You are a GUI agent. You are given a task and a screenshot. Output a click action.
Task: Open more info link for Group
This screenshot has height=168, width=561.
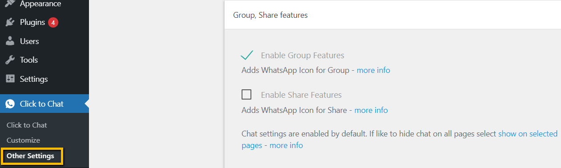pyautogui.click(x=373, y=70)
